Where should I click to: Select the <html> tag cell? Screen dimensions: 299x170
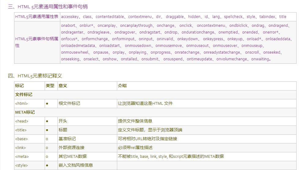pos(21,104)
